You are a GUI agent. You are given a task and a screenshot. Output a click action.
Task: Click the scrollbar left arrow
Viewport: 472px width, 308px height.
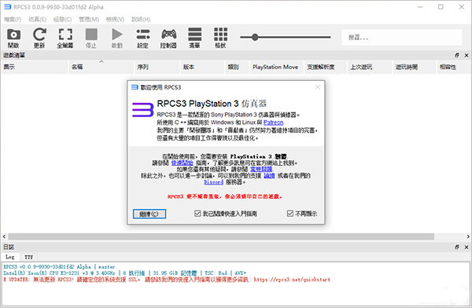click(4, 236)
